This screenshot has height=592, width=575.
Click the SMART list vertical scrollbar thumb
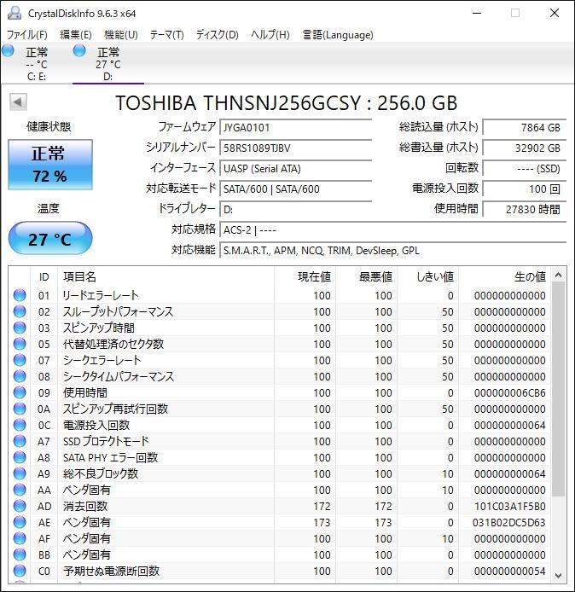click(x=559, y=389)
